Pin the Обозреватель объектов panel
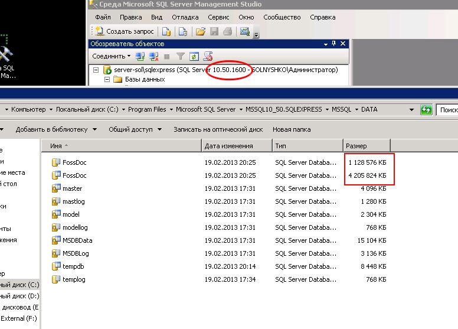This screenshot has width=458, height=329. [x=334, y=44]
